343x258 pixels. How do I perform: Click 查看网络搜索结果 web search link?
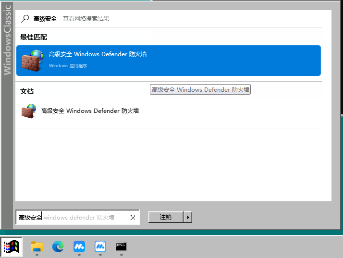pos(86,19)
